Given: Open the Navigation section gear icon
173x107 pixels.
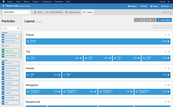Looking at the screenshot, I should tap(169, 85).
